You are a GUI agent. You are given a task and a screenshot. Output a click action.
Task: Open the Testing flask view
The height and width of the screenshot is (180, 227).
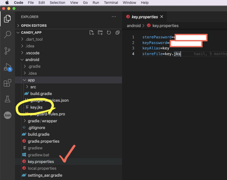click(x=7, y=99)
